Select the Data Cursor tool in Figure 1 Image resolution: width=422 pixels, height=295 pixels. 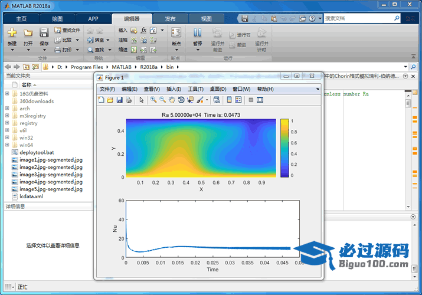tap(190, 100)
